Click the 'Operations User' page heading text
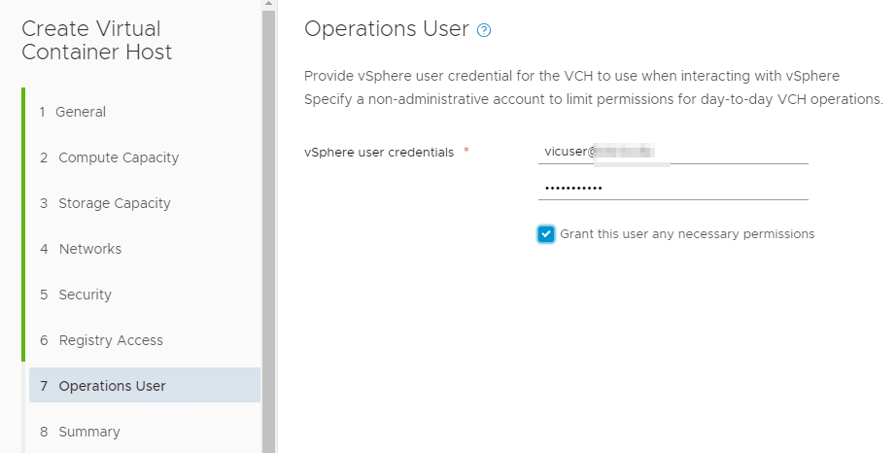This screenshot has height=453, width=896. 386,28
